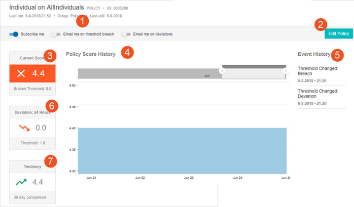354x207 pixels.
Task: Click the green upward tendency arrow icon
Action: [x=21, y=182]
